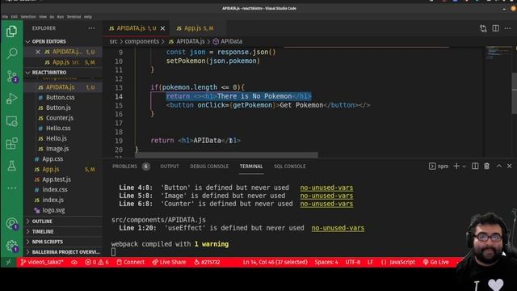Switch to the Debug Console tab

(209, 167)
